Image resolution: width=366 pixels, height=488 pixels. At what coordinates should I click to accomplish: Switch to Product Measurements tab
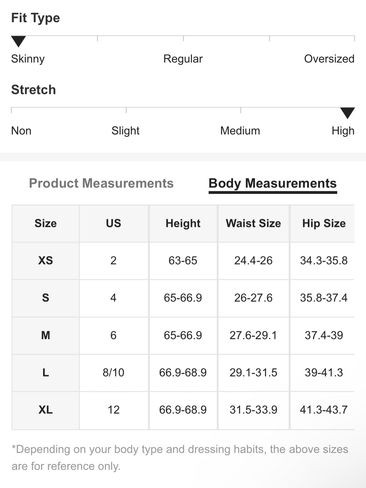coord(101,183)
